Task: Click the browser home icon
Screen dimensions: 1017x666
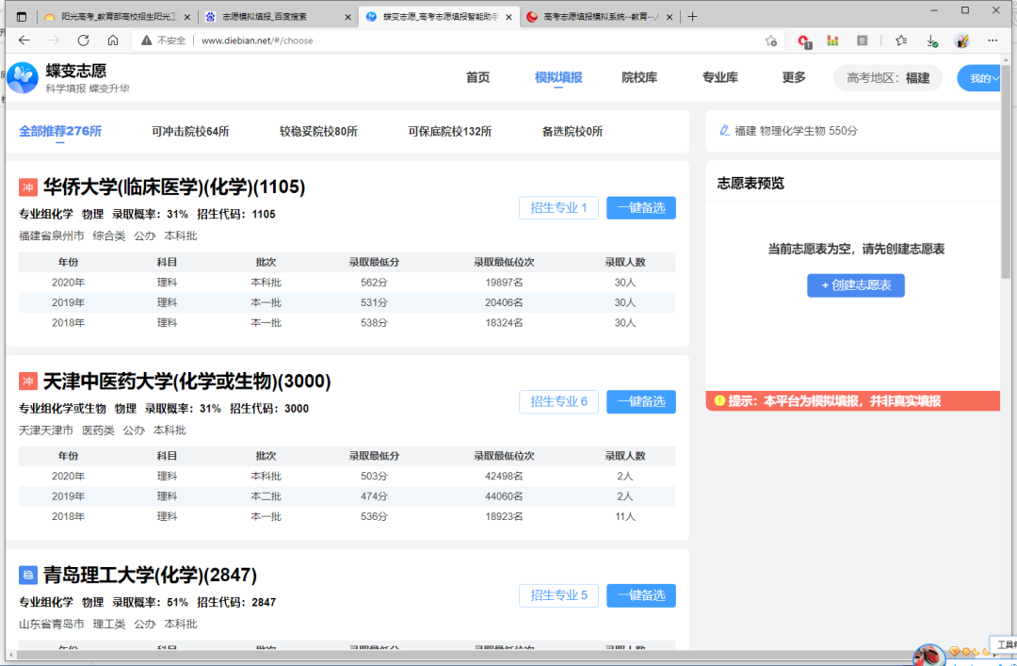Action: [x=113, y=41]
